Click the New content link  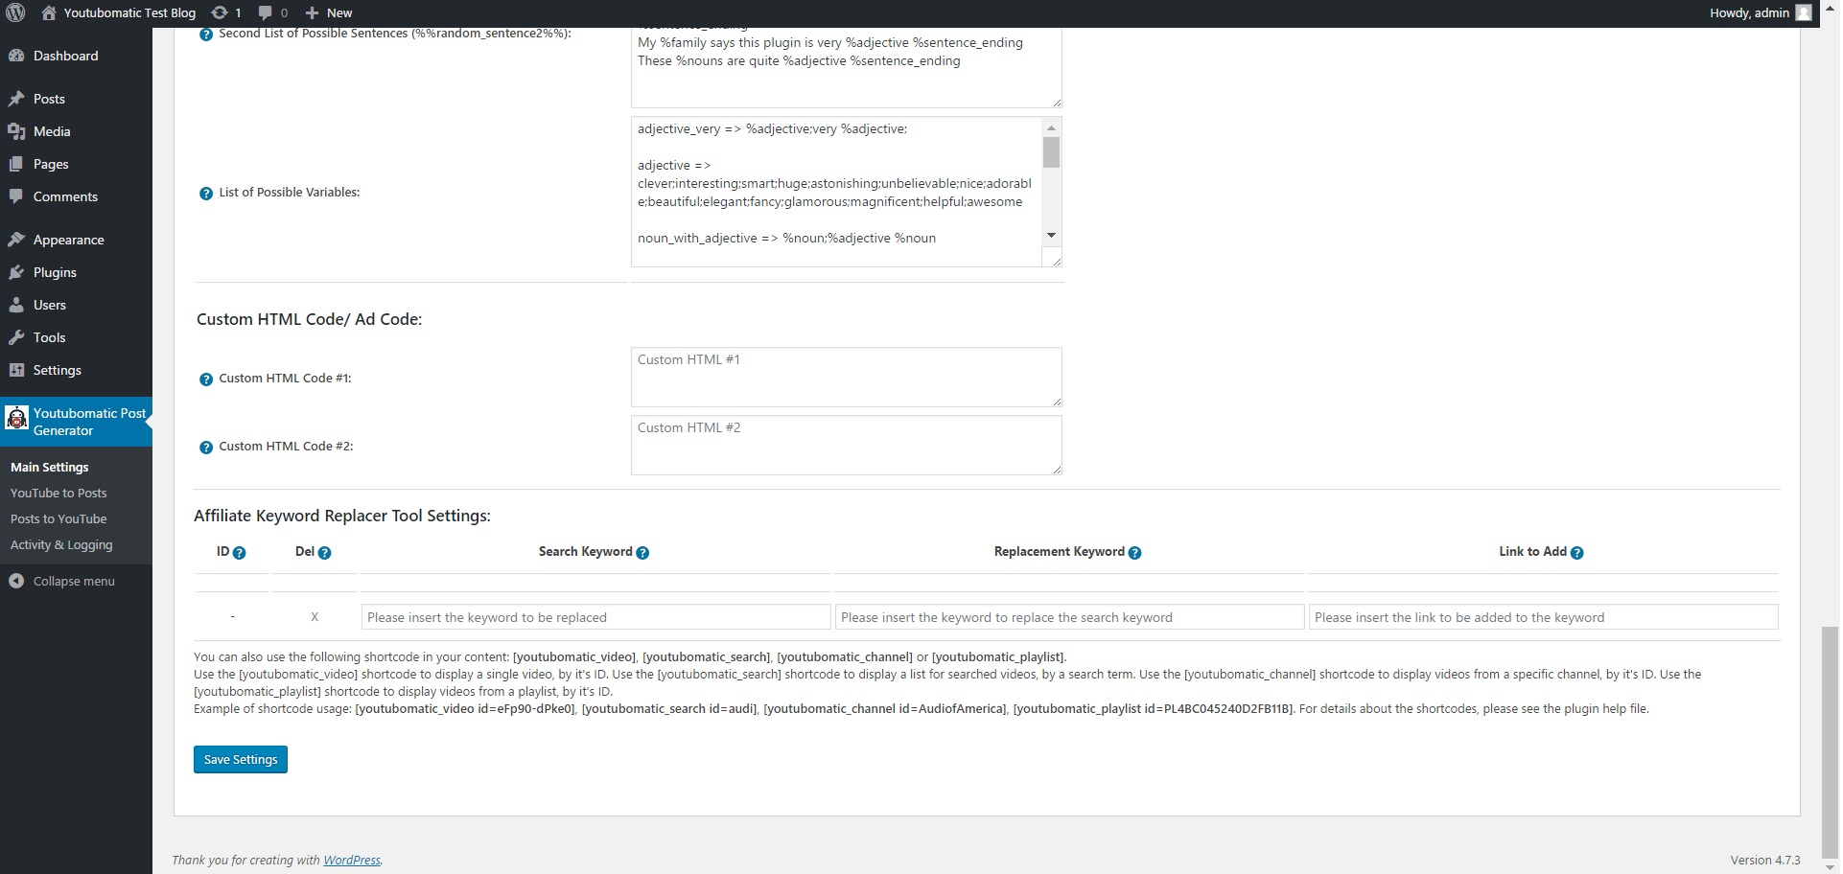coord(339,12)
